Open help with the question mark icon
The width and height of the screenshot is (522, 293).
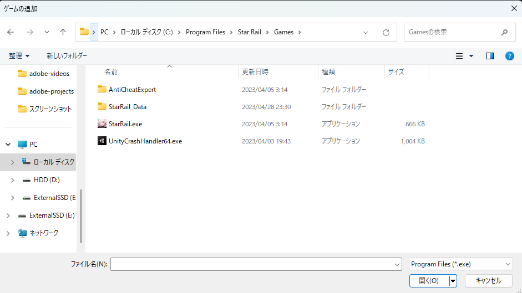click(509, 56)
